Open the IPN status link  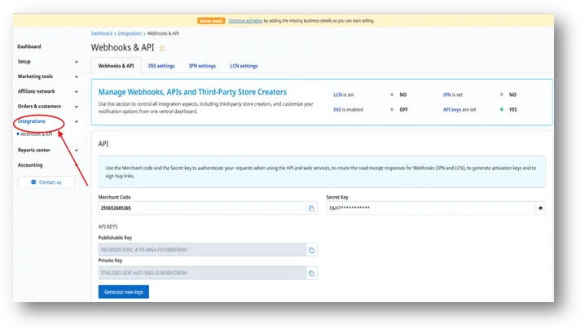tap(446, 95)
